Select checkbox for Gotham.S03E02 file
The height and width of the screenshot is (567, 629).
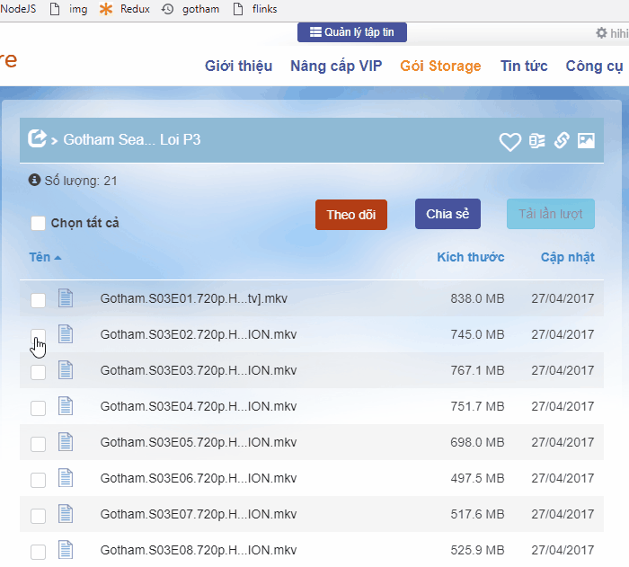[38, 336]
